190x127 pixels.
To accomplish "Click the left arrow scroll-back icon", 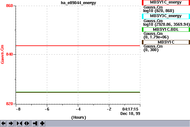I will click(x=4, y=123).
